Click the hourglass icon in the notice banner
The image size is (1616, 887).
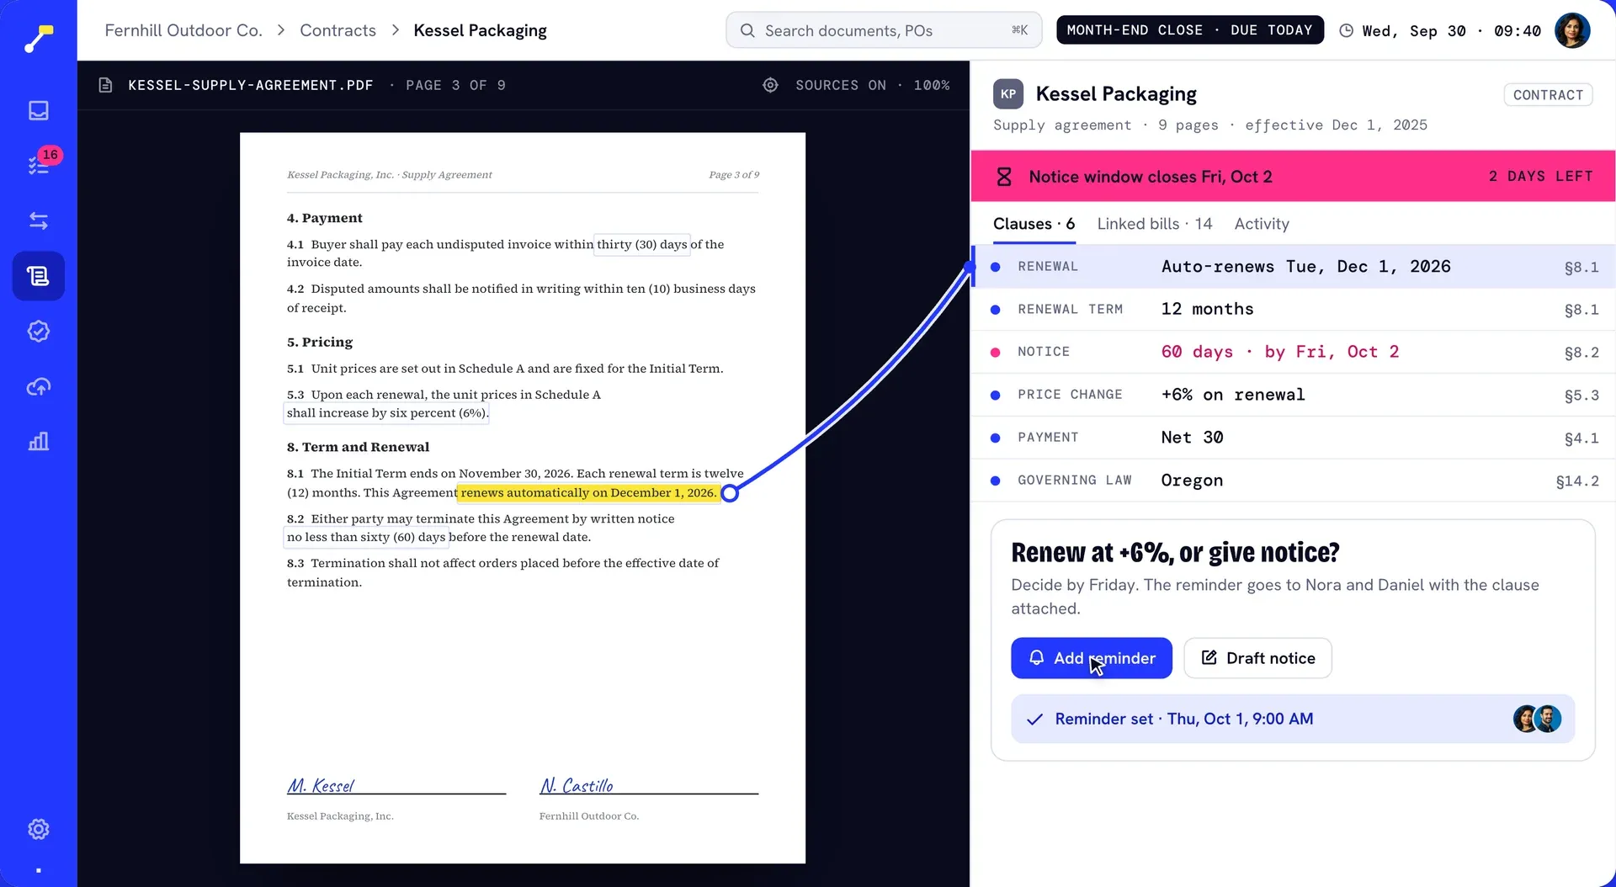(x=1004, y=177)
